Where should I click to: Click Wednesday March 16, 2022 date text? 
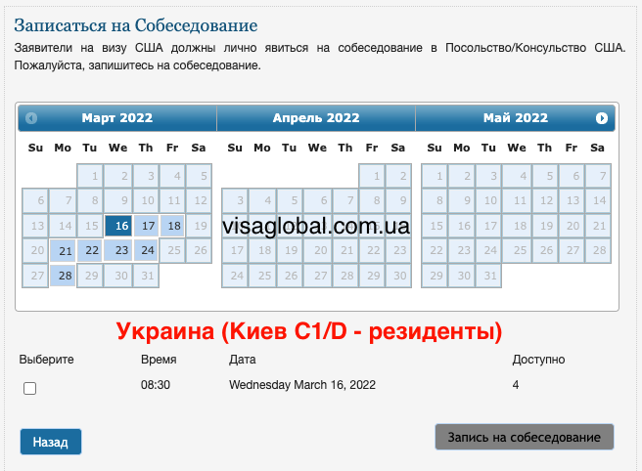pyautogui.click(x=302, y=385)
